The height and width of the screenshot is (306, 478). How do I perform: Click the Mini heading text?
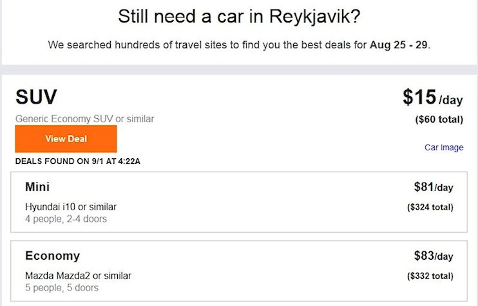37,186
